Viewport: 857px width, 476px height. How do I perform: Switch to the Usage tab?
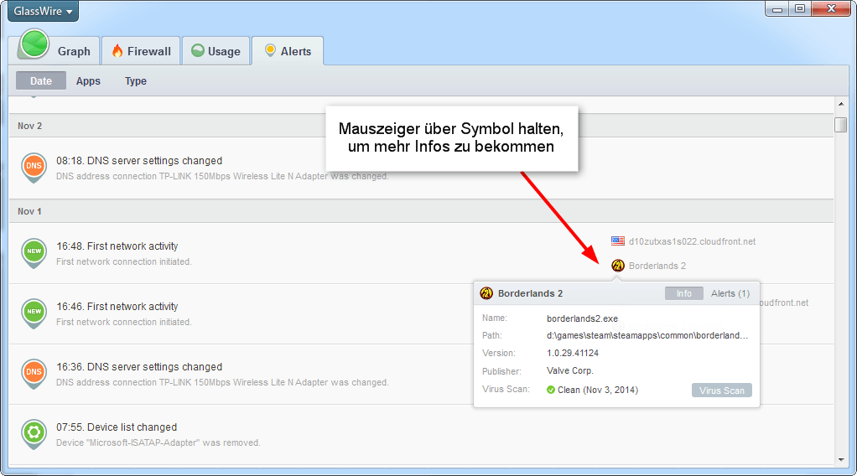coord(216,51)
